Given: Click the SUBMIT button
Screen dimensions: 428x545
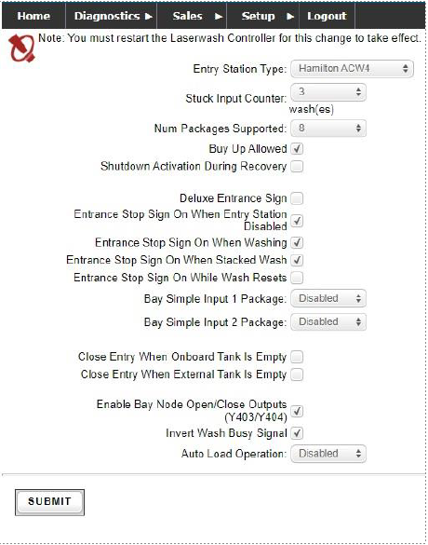Looking at the screenshot, I should [x=49, y=502].
